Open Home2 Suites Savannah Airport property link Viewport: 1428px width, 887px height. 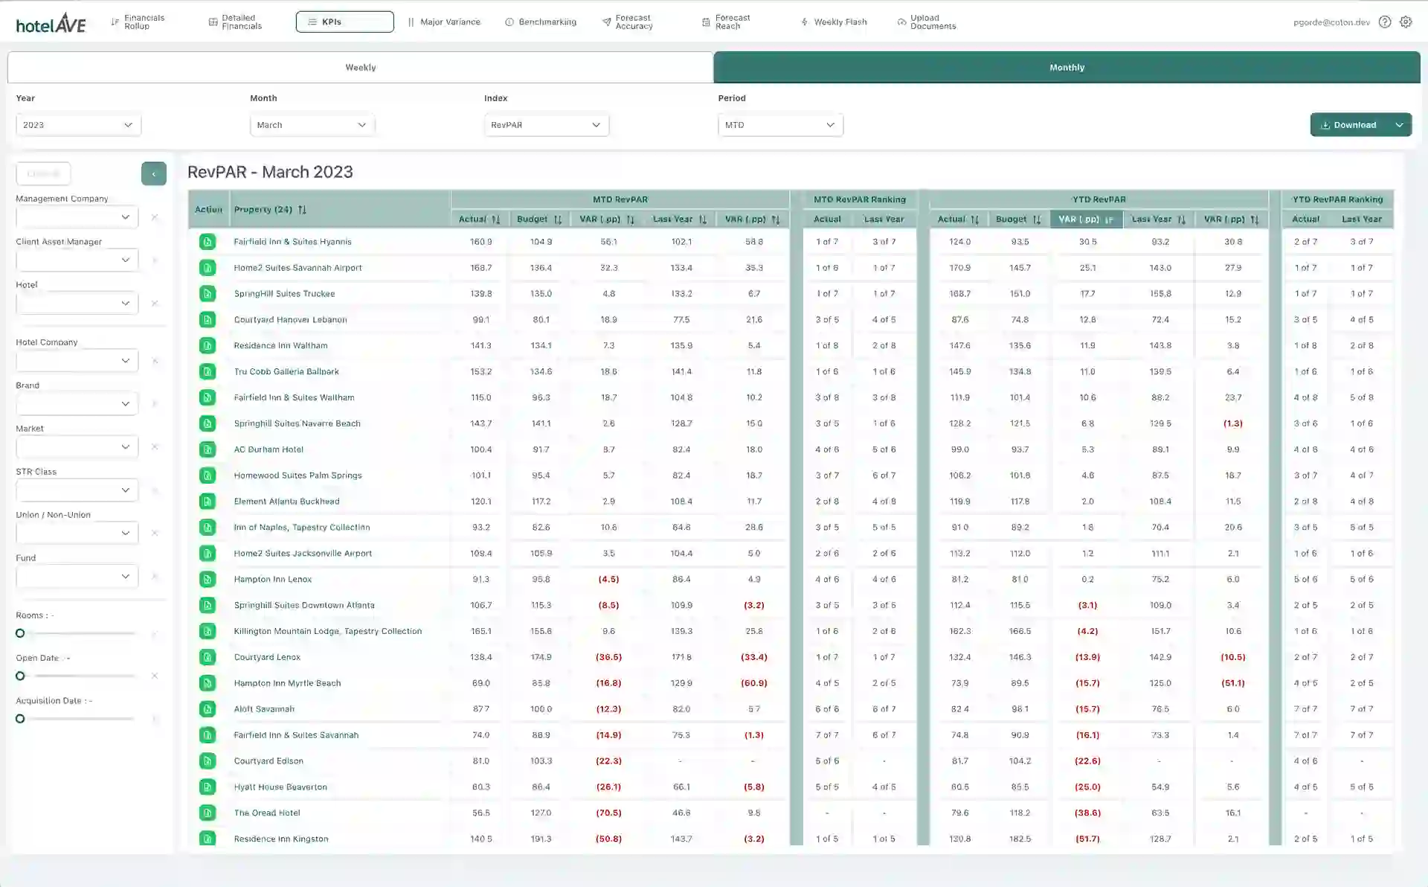pos(297,268)
